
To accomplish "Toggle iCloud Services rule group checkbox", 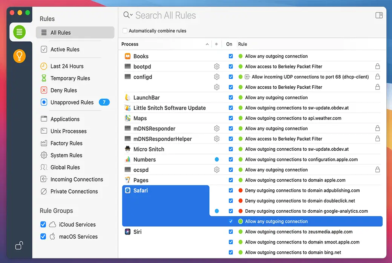I will tap(43, 224).
